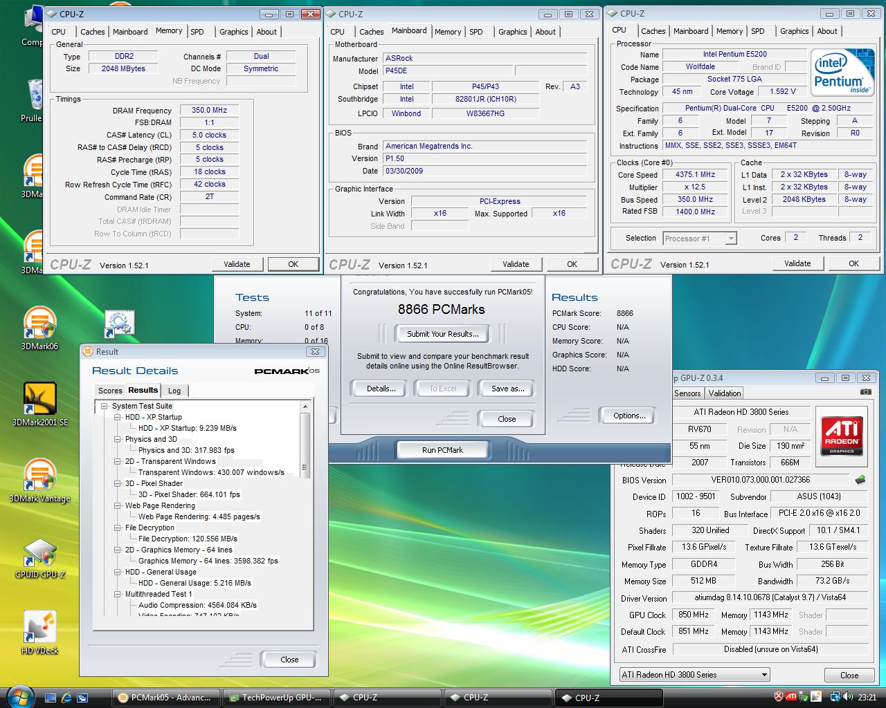Open the HD VDeck desktop shortcut
Image resolution: width=886 pixels, height=708 pixels.
pyautogui.click(x=39, y=633)
